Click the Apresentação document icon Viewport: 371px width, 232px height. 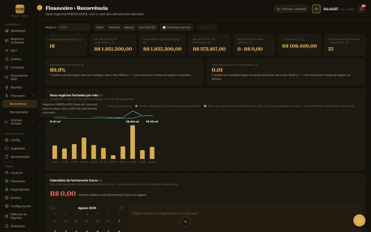pos(7,157)
